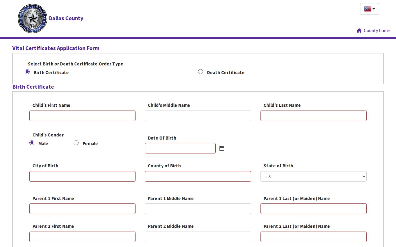Click the Date Of Birth label

162,138
